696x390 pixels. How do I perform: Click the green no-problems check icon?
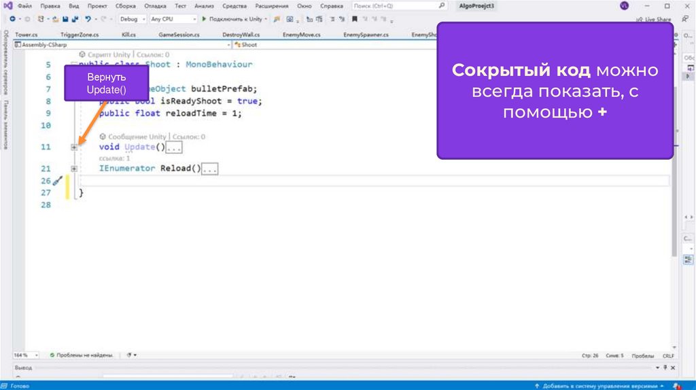pos(52,355)
